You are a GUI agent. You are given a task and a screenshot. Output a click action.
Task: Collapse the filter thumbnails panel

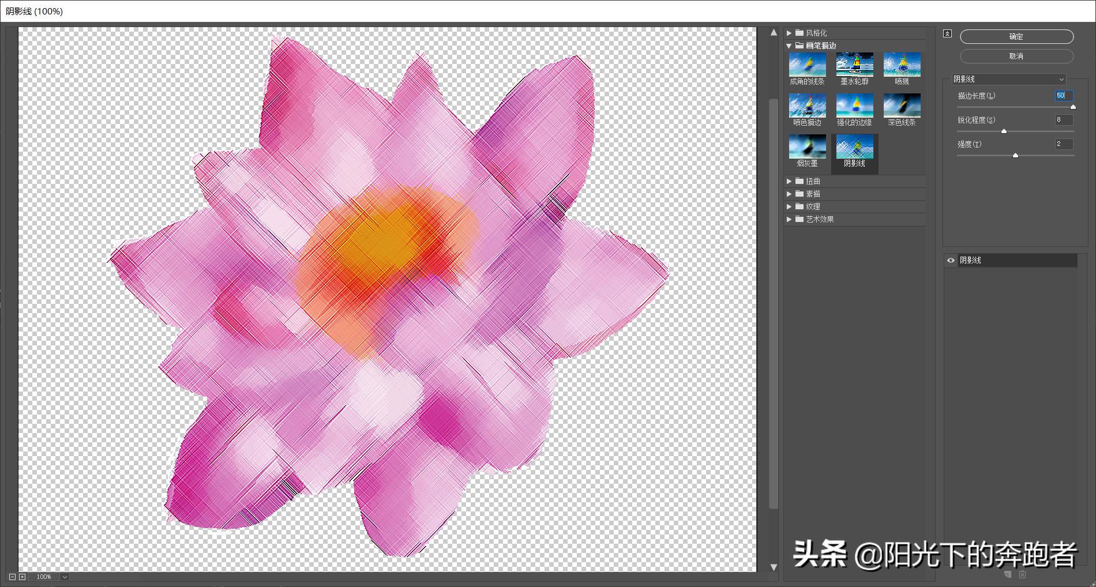point(947,33)
